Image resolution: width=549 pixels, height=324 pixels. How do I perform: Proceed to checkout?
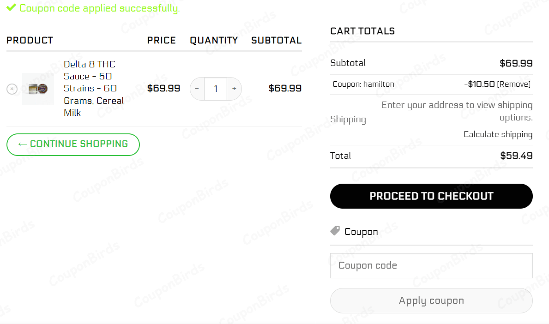click(431, 196)
